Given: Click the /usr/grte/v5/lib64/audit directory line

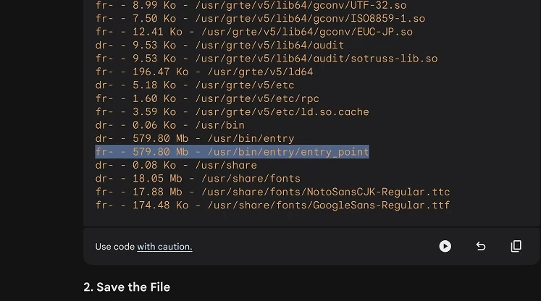Looking at the screenshot, I should [x=219, y=45].
